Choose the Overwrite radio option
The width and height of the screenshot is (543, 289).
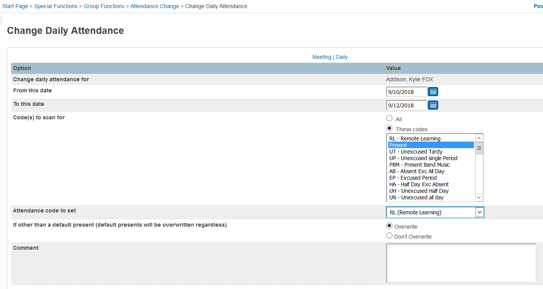[389, 226]
